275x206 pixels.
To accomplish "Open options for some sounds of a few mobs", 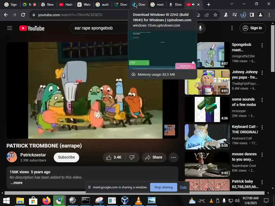I will pyautogui.click(x=262, y=100).
